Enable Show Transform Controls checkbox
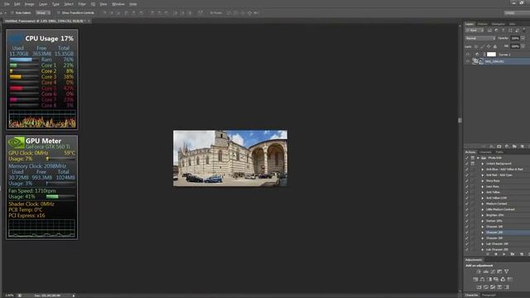Image resolution: width=530 pixels, height=298 pixels. click(59, 13)
